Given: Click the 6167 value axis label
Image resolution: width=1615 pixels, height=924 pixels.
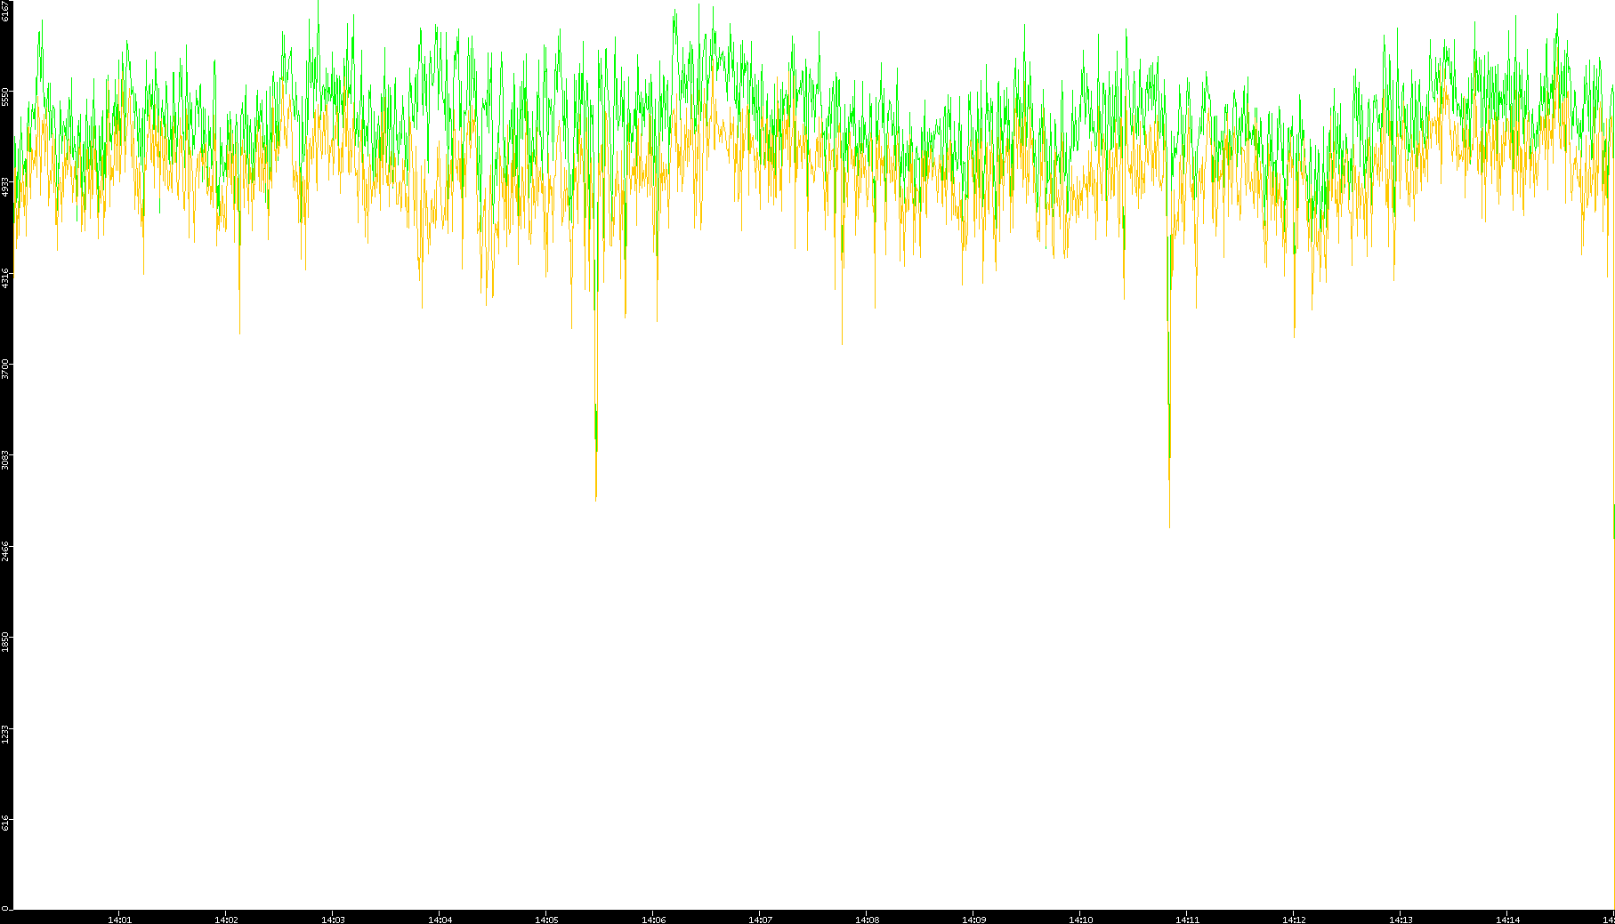Looking at the screenshot, I should tap(5, 11).
